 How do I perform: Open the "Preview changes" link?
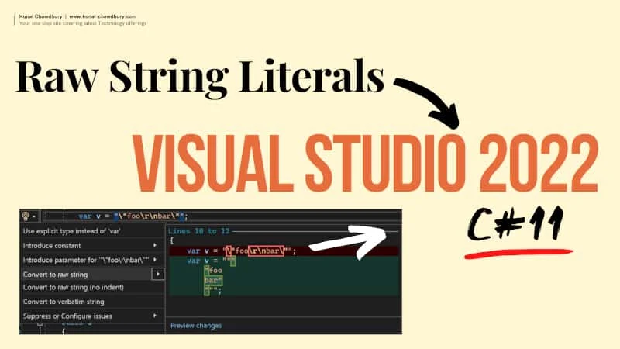[x=196, y=325]
